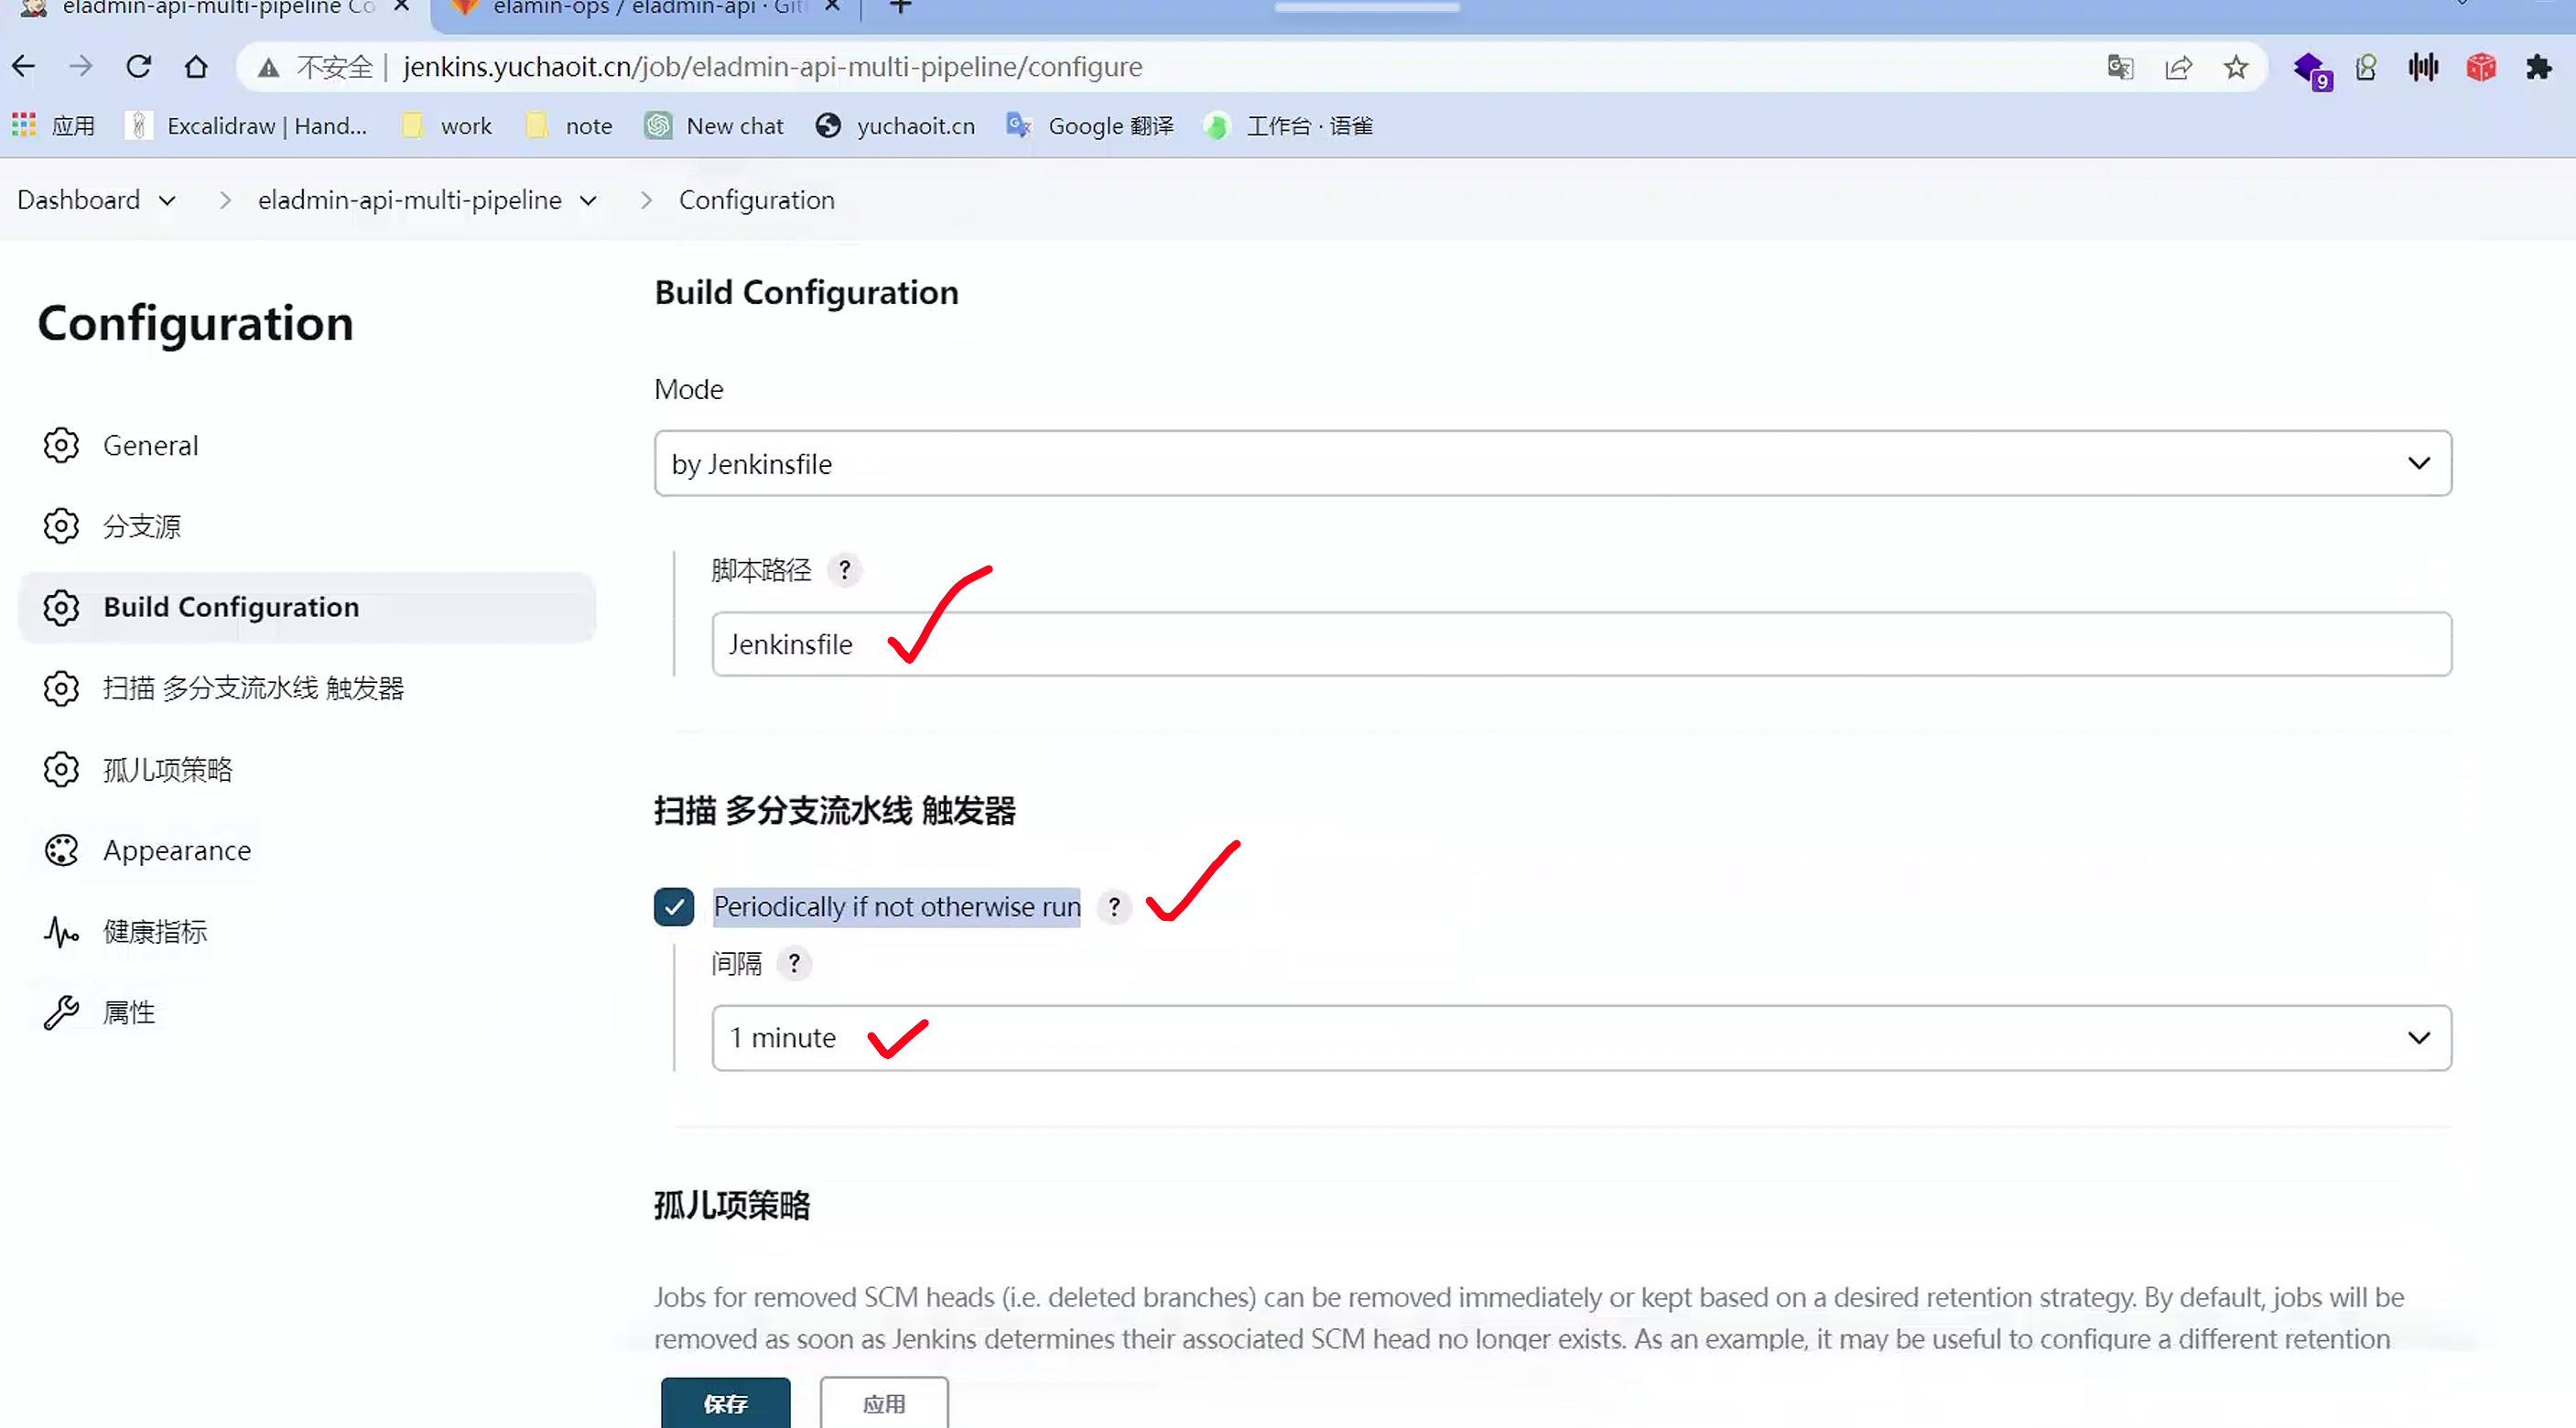The width and height of the screenshot is (2576, 1428).
Task: Click the Jenkinsfile script path input field
Action: click(1580, 644)
